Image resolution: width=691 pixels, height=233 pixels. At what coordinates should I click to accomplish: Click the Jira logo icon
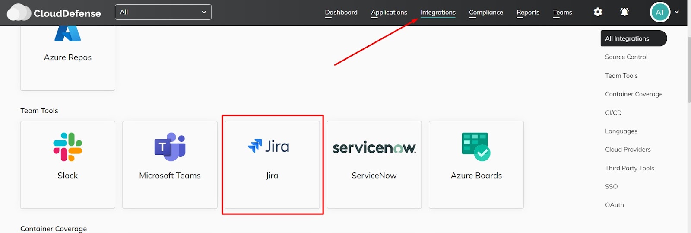pyautogui.click(x=269, y=146)
